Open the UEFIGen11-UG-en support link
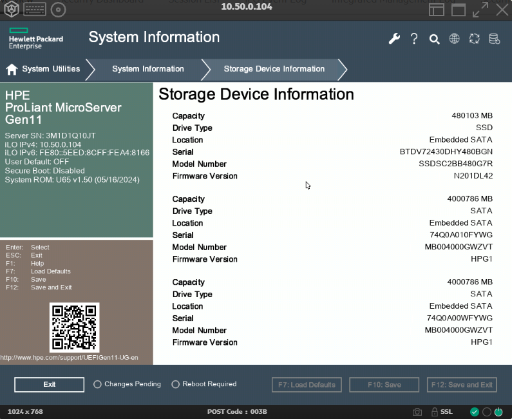512x419 pixels. 69,358
